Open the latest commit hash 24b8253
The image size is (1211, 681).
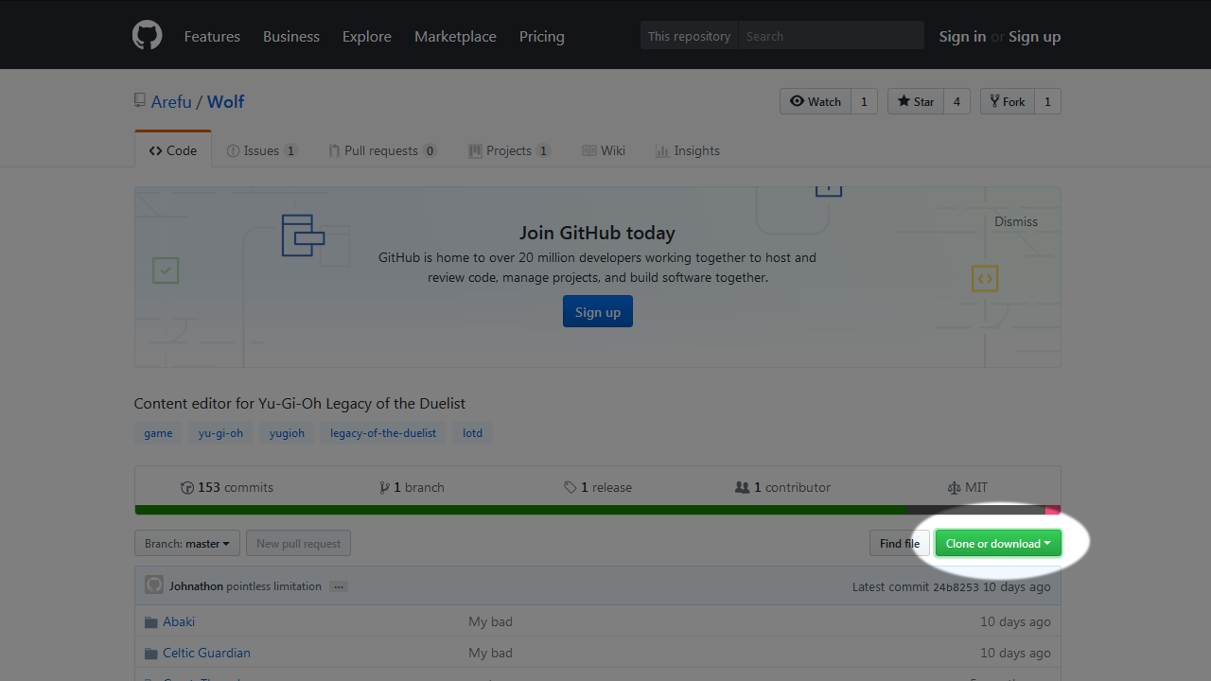[956, 587]
